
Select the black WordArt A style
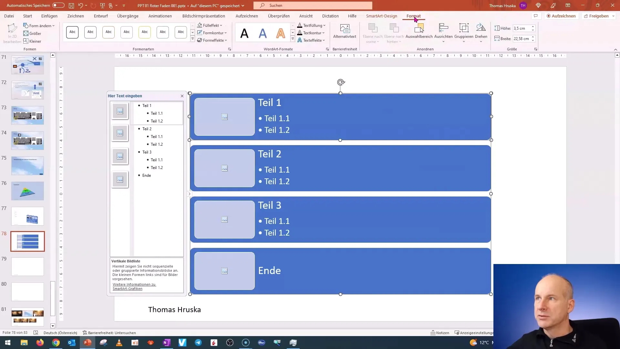[x=244, y=33]
